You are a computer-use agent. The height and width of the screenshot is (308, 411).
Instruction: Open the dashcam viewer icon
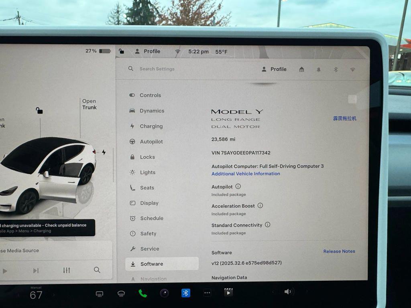[165, 293]
